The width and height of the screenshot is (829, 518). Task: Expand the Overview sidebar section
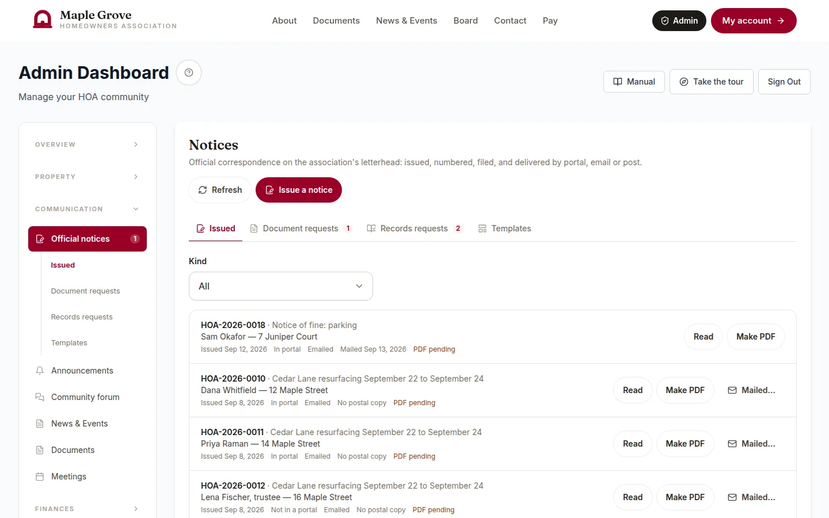pos(88,144)
